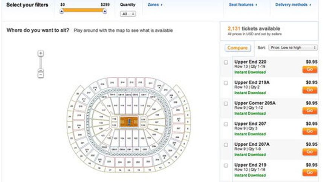The width and height of the screenshot is (324, 182).
Task: Select section 201 on the seating map
Action: tap(130, 162)
